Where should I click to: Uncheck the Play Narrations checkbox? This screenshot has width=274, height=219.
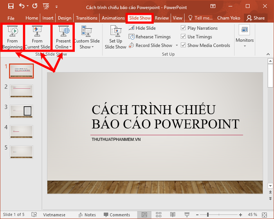coord(183,28)
